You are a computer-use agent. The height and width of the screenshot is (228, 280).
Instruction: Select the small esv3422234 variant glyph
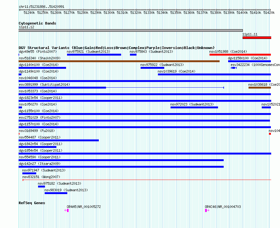234,68
